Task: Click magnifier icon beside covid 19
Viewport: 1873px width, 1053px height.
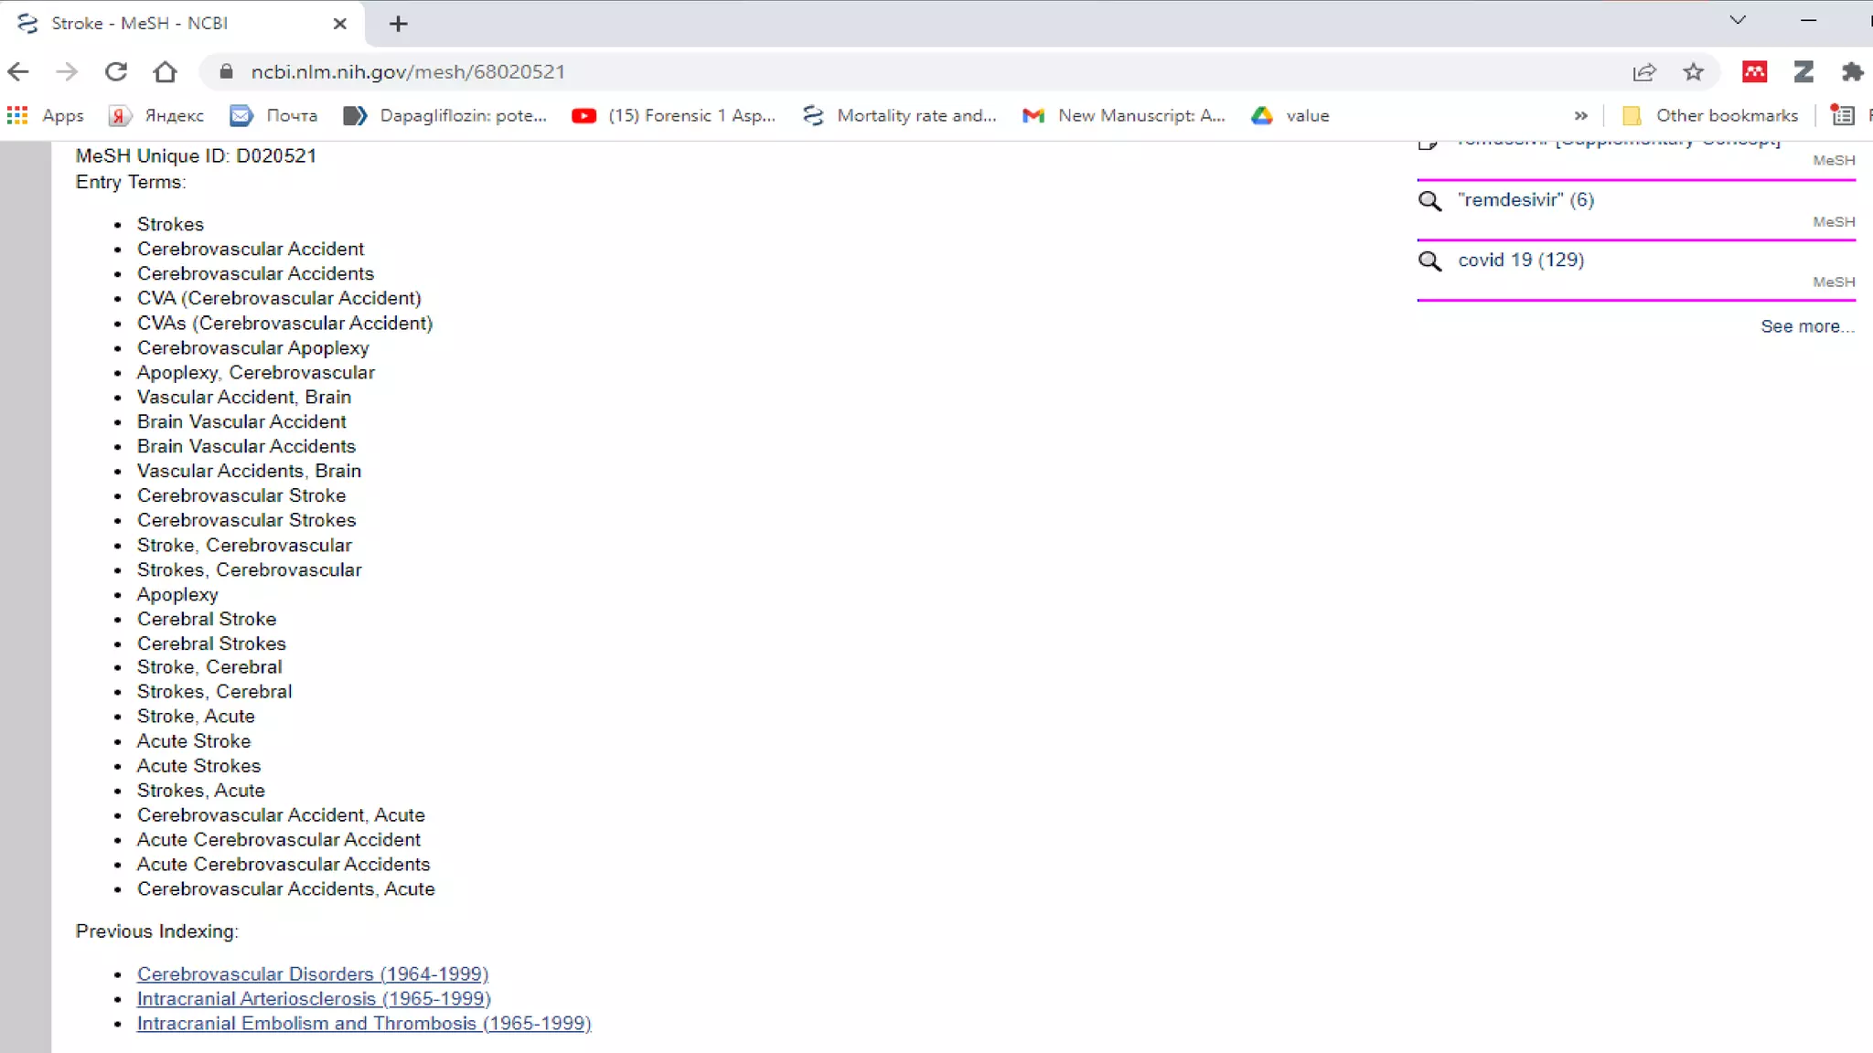Action: [x=1429, y=261]
